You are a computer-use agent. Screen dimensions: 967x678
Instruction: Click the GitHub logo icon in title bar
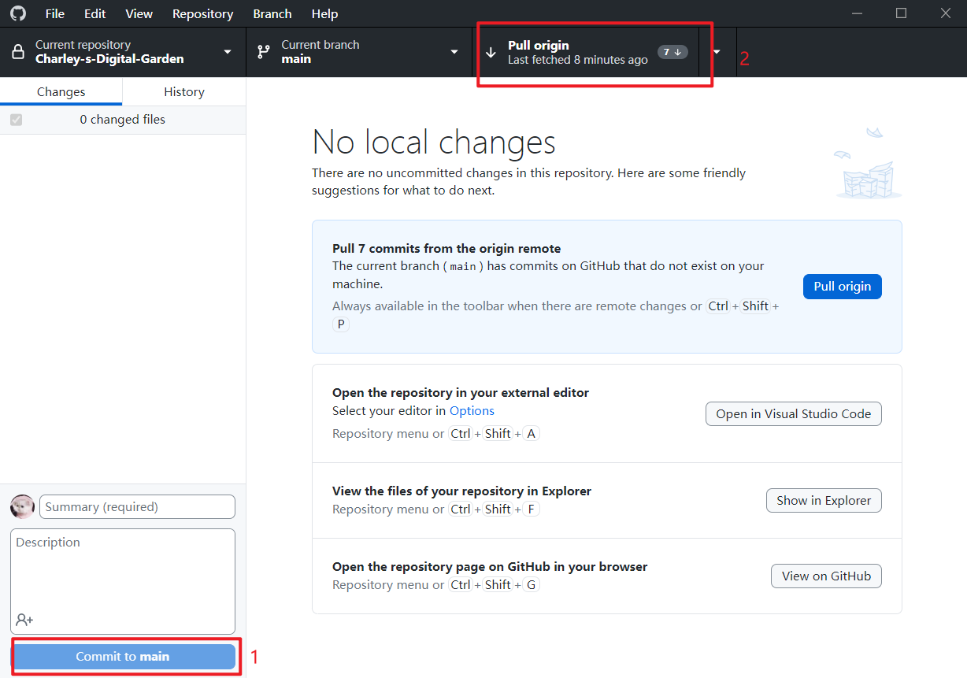17,13
